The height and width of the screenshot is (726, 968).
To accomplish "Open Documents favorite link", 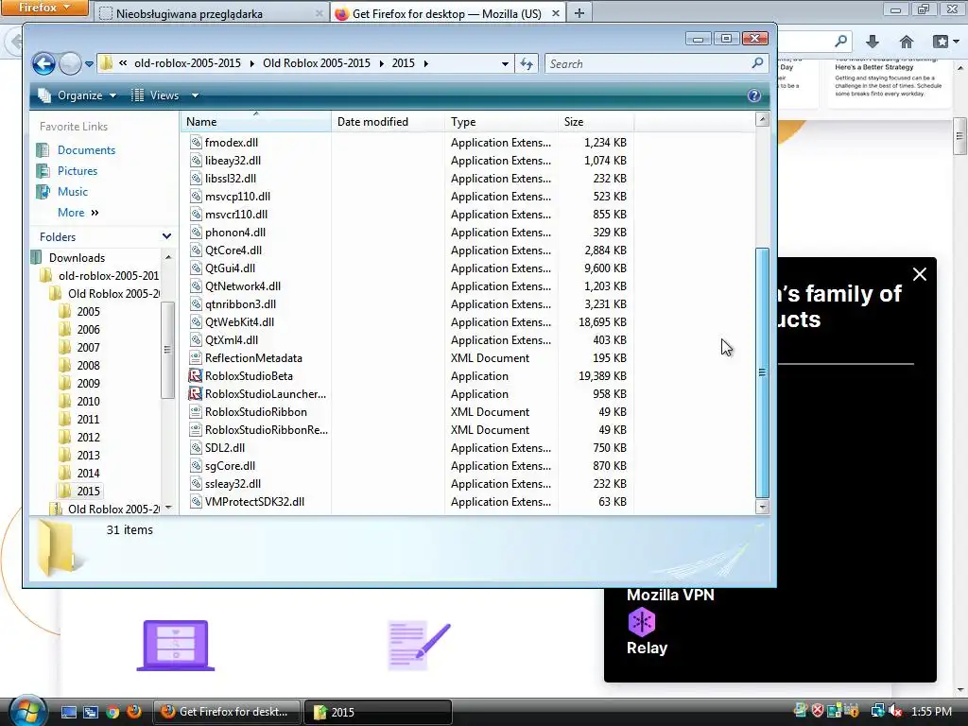I will tap(86, 150).
